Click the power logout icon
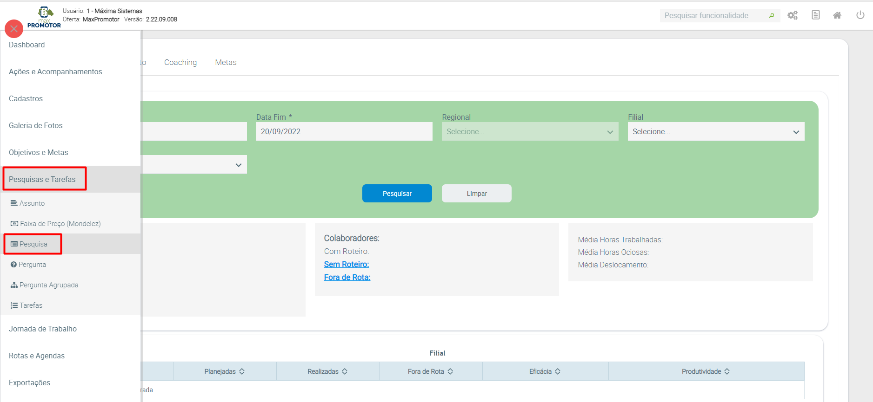 (x=860, y=15)
